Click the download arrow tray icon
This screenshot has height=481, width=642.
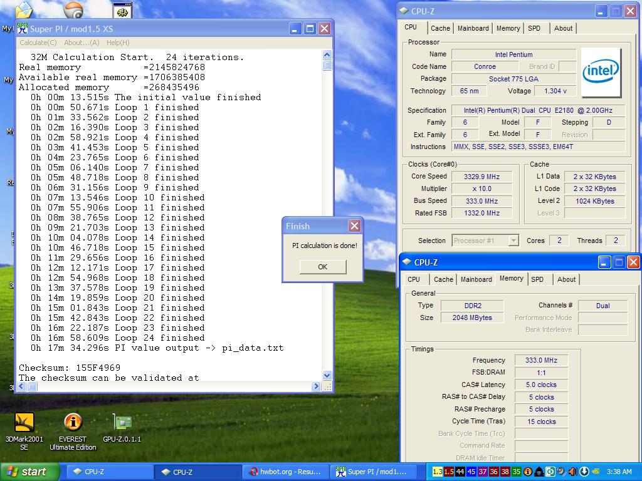click(x=584, y=472)
